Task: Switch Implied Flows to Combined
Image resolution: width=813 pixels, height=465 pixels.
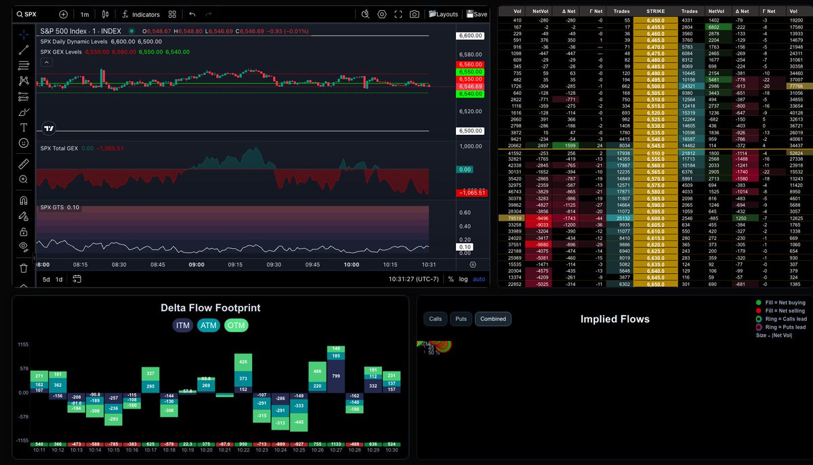Action: [493, 319]
